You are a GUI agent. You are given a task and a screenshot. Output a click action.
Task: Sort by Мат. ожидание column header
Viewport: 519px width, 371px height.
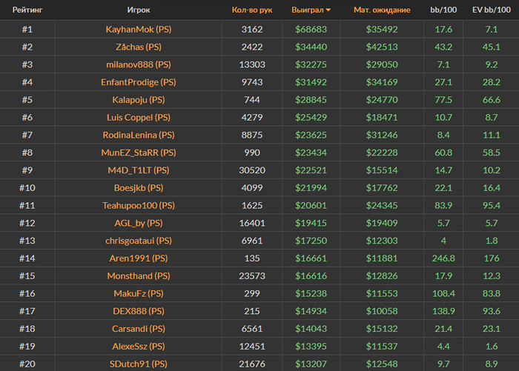[x=382, y=10]
